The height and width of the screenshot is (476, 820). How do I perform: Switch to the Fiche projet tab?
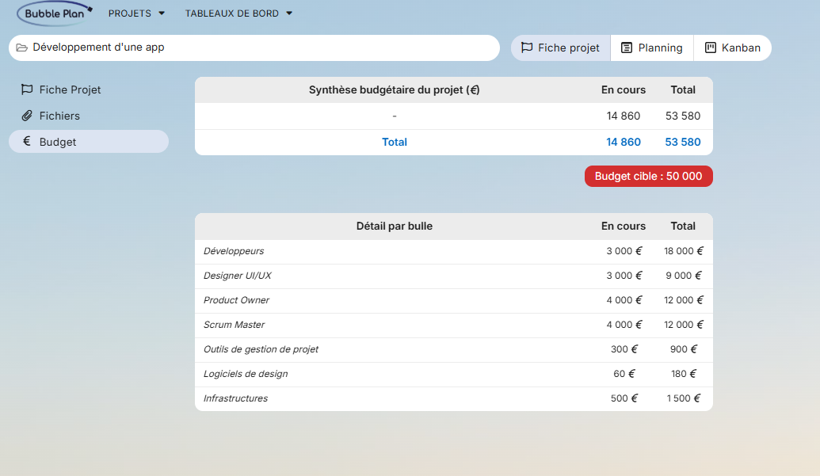561,48
